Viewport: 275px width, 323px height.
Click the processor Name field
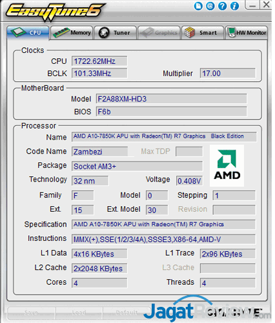[164, 136]
